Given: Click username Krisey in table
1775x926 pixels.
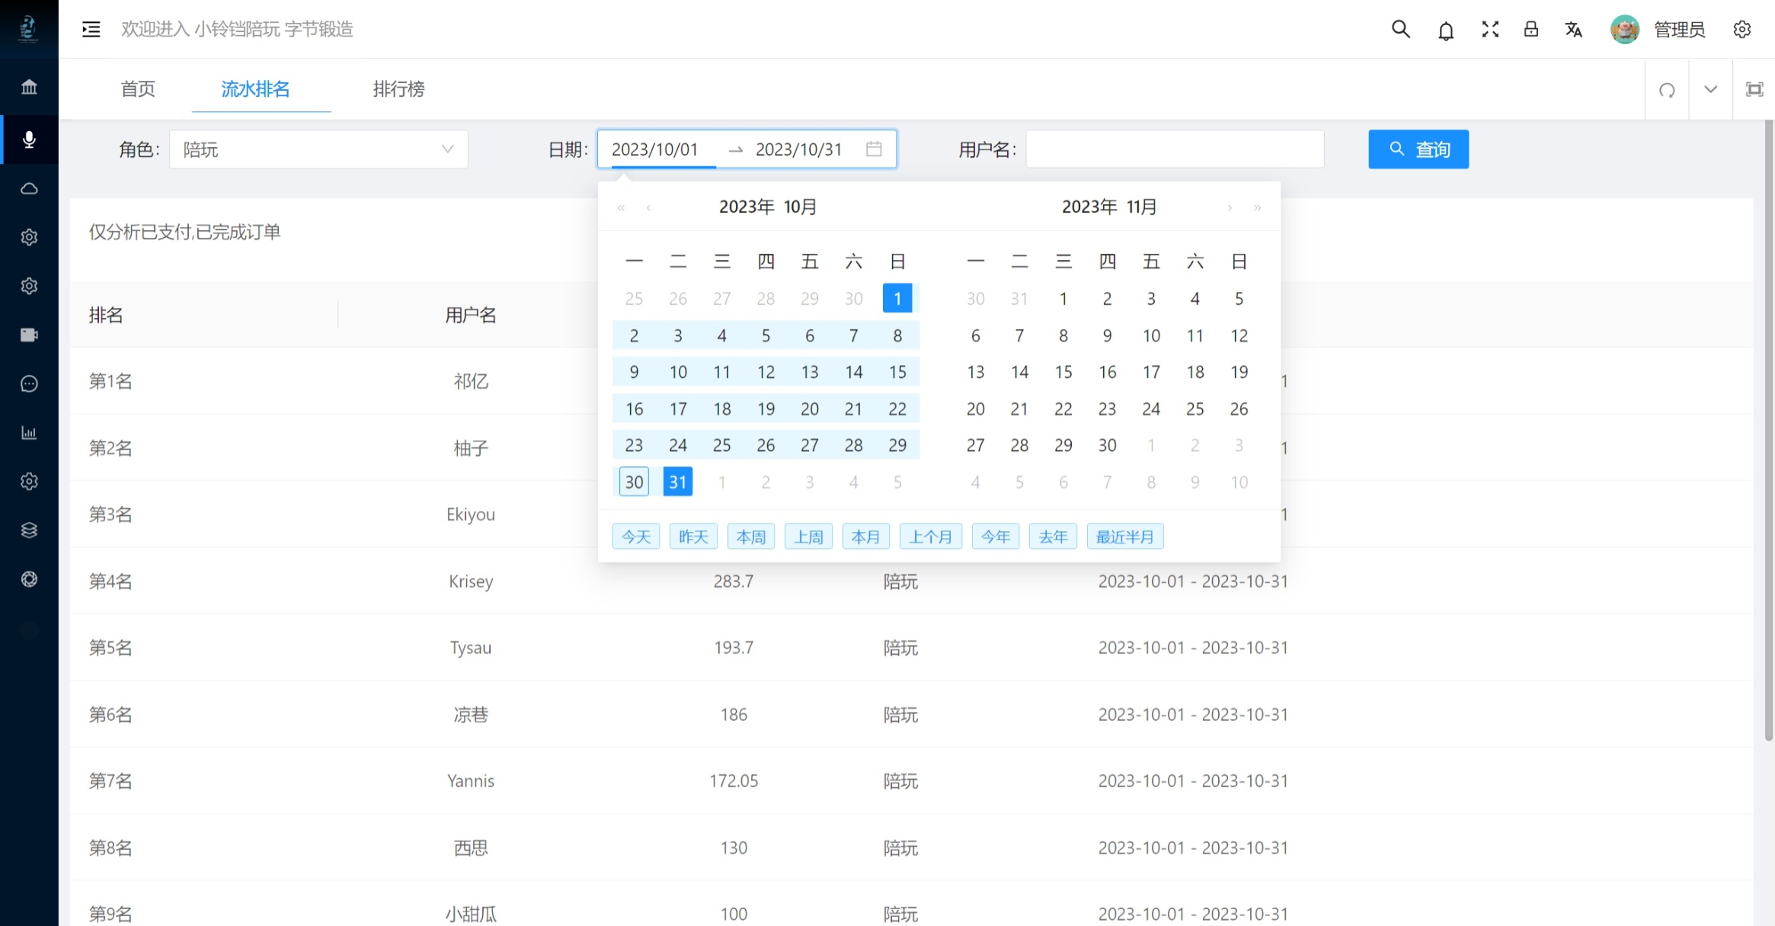Looking at the screenshot, I should point(471,582).
